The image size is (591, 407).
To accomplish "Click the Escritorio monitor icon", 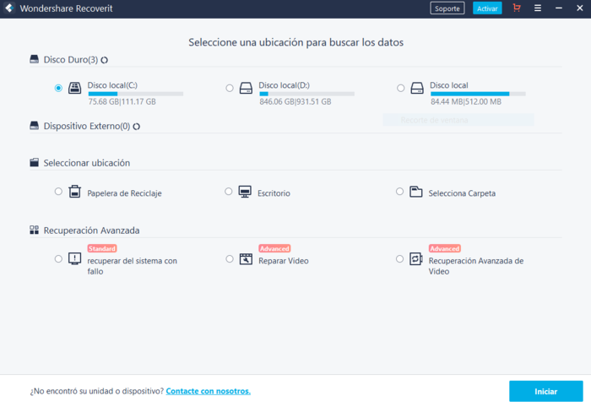I will pos(245,192).
